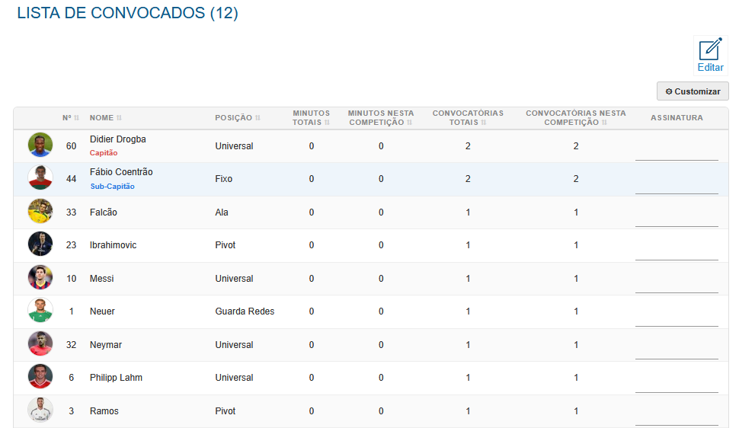
Task: Click Ramos's signature line
Action: coord(677,425)
